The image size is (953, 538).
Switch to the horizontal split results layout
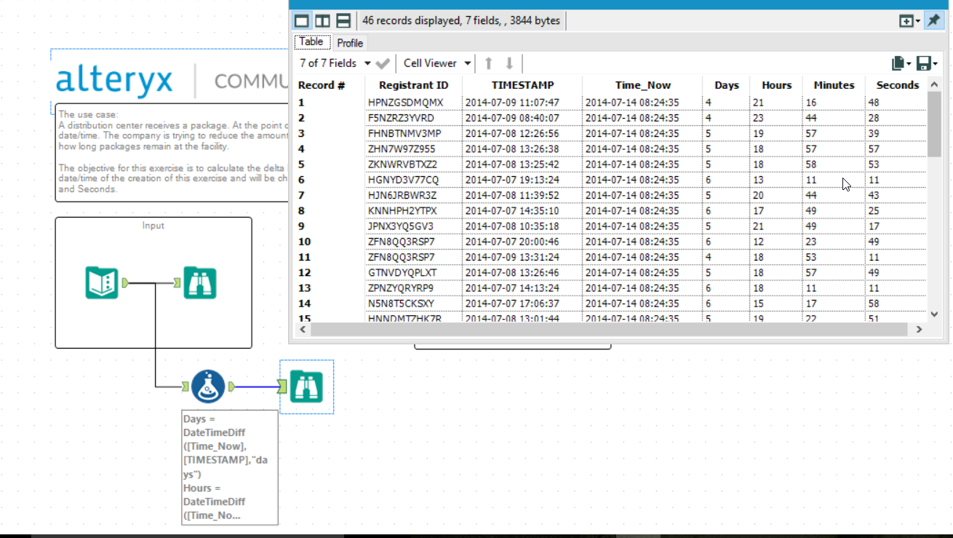point(342,20)
